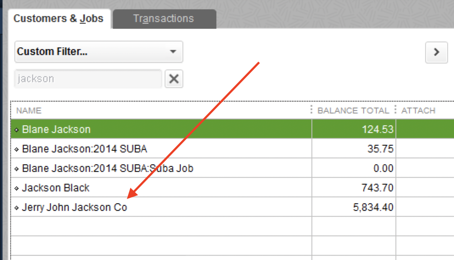Sort by the BALANCE TOTAL column header
Image resolution: width=454 pixels, height=260 pixels.
(353, 110)
